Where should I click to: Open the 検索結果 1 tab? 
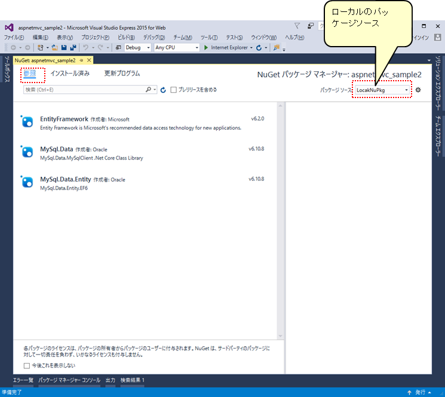coord(133,380)
